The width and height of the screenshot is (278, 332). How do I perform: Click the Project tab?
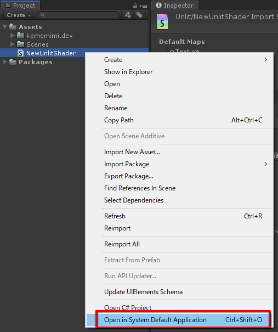pyautogui.click(x=20, y=5)
